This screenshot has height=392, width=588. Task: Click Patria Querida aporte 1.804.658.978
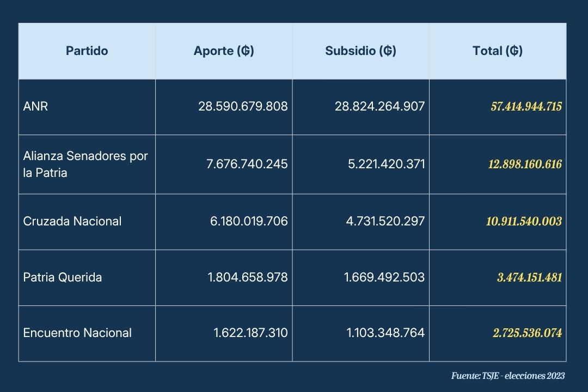248,277
